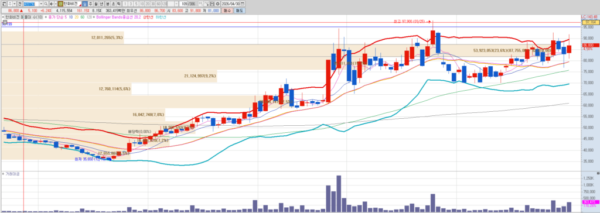The height and width of the screenshot is (213, 600).
Task: Click the 한화비전 매물대 수(10) legend label
Action: (23, 17)
